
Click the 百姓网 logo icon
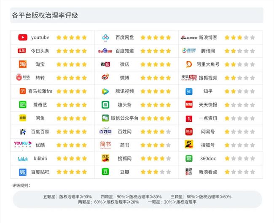tap(105, 131)
